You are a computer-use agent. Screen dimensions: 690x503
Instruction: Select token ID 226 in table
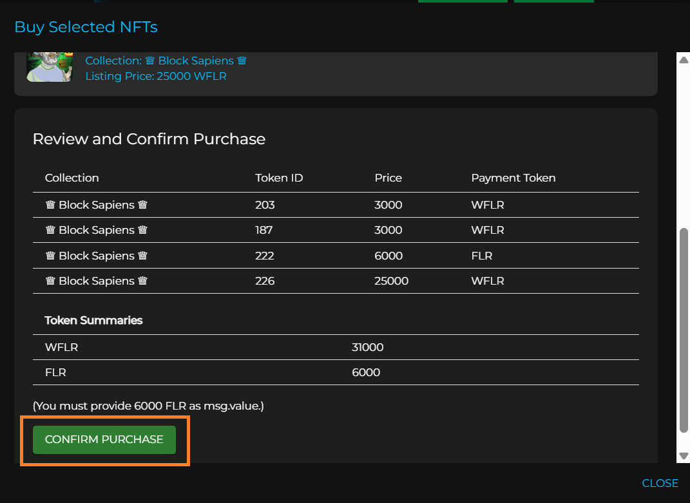[265, 281]
